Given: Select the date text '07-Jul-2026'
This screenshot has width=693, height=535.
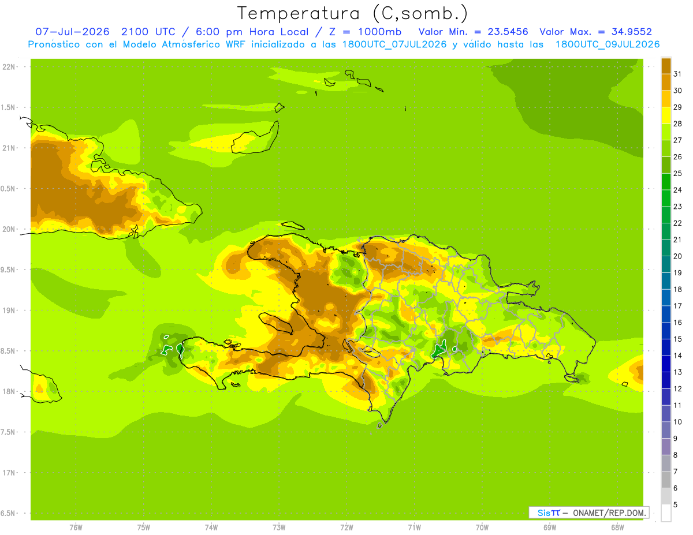Looking at the screenshot, I should click(x=73, y=32).
